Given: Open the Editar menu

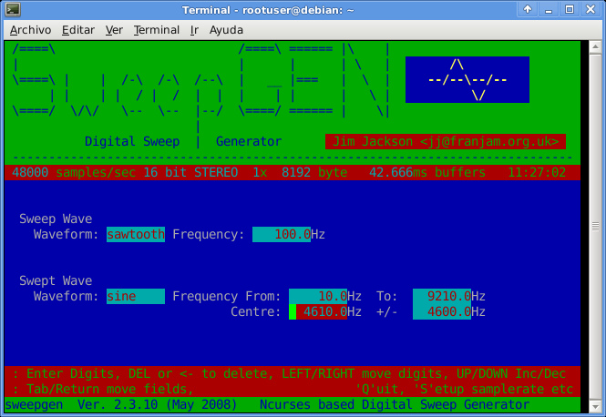Looking at the screenshot, I should click(x=78, y=30).
